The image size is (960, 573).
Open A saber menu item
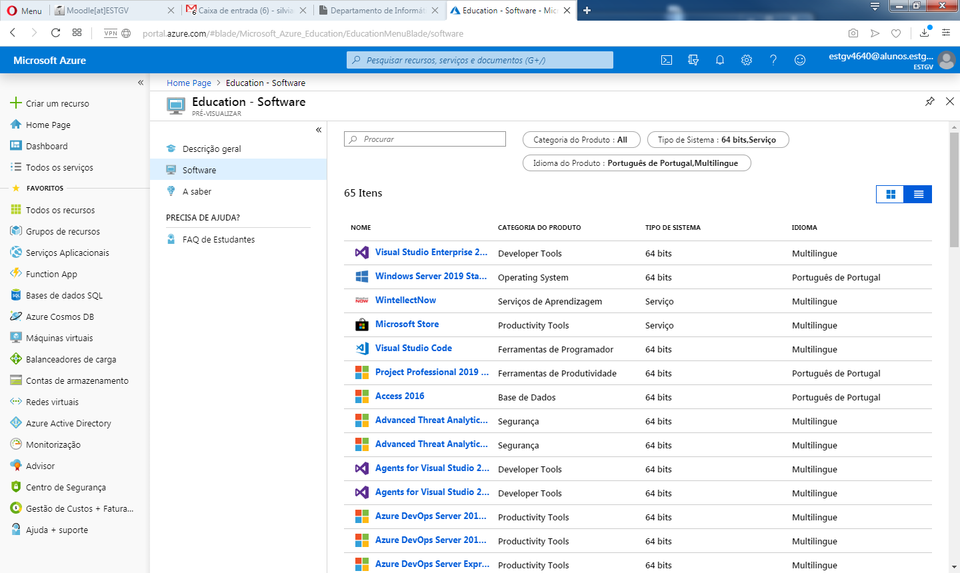[238, 191]
